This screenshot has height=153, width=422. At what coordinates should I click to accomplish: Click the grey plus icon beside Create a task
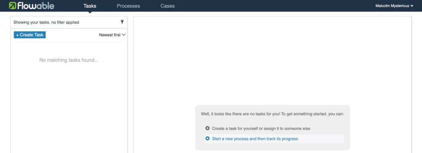click(x=207, y=128)
